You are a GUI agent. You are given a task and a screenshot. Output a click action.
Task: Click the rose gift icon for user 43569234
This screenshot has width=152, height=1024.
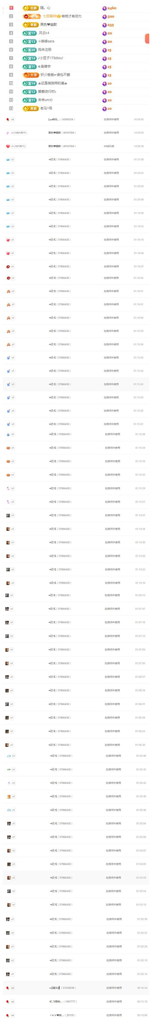pos(8,119)
